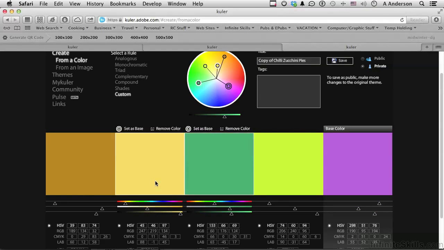This screenshot has width=444, height=250.
Task: Expand the VACATION bookmarks folder
Action: click(x=309, y=28)
